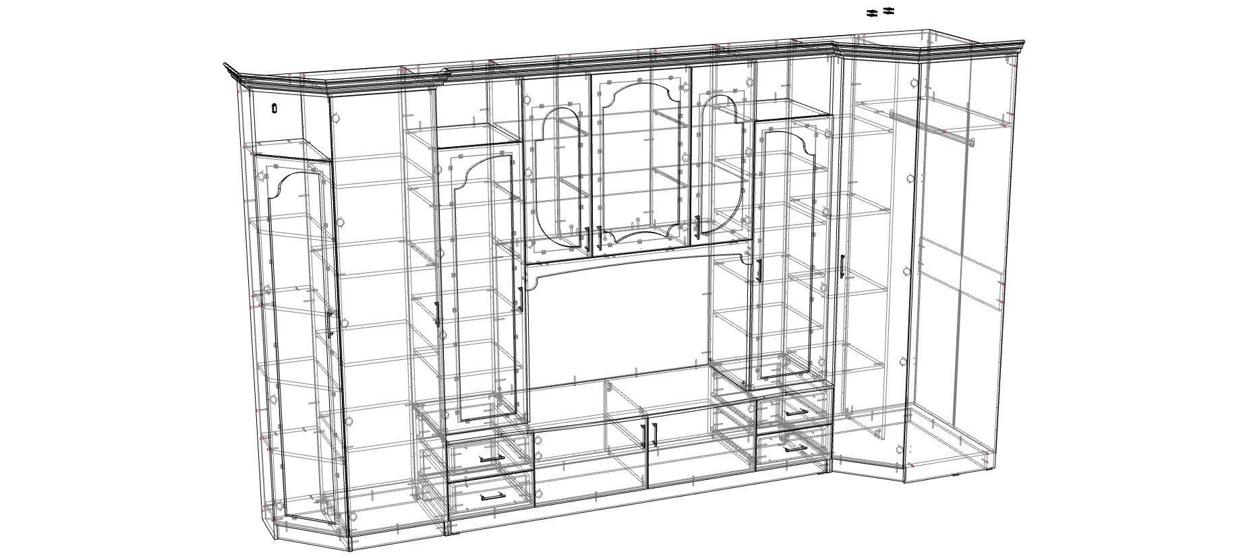This screenshot has width=1247, height=558.
Task: Select right handle of center base cabinet doors
Action: 654,435
